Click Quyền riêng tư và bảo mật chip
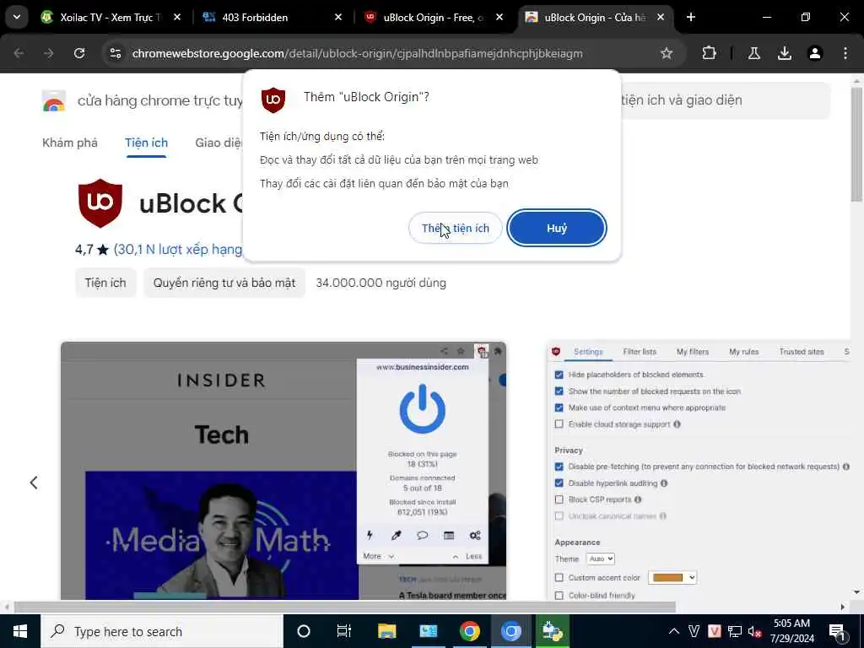This screenshot has width=864, height=648. pyautogui.click(x=224, y=283)
